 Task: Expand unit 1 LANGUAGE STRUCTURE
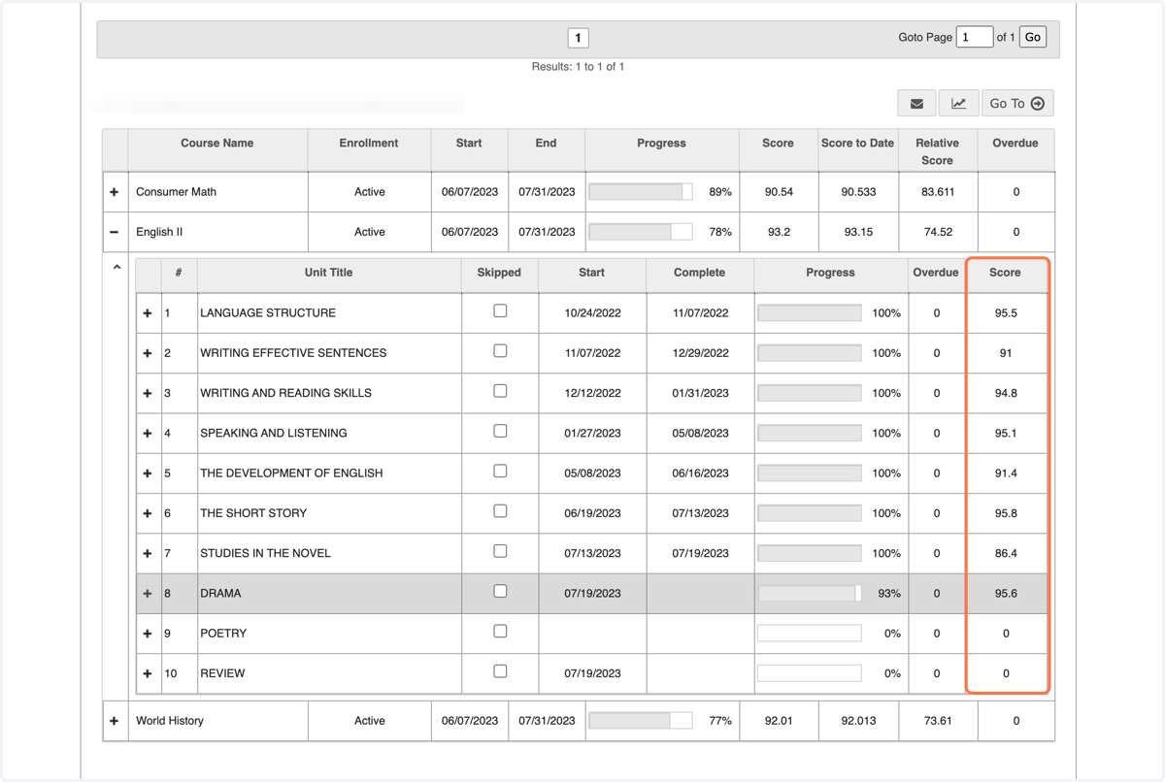pos(148,313)
